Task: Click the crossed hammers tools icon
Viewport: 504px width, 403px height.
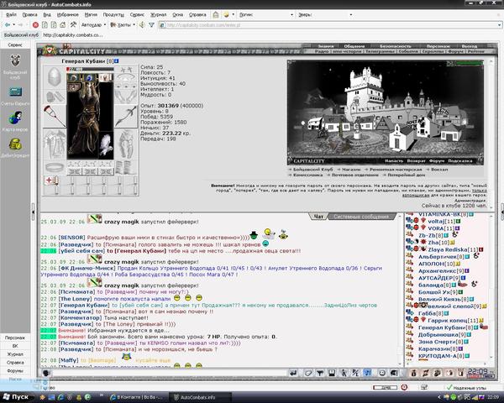Action: 73,24
